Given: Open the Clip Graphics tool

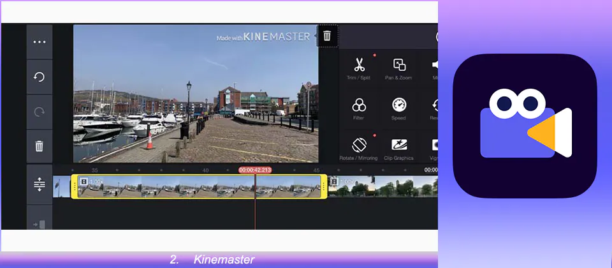Looking at the screenshot, I should [x=398, y=149].
